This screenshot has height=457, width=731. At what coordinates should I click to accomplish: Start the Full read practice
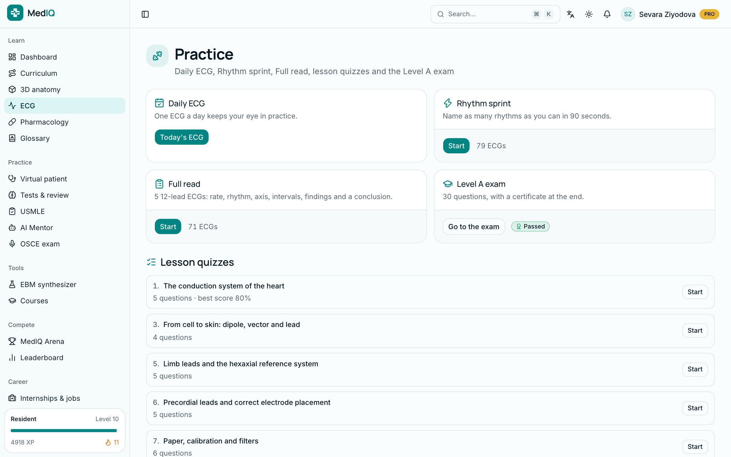tap(168, 226)
